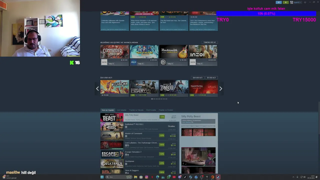Click the $10 USD ALTI filter button

click(x=197, y=78)
